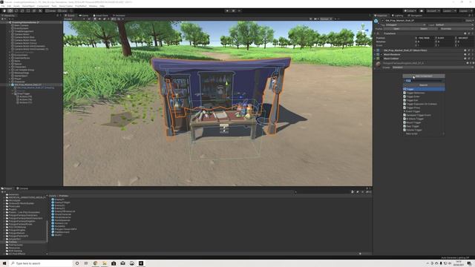Open the Lighting tab
Image resolution: width=475 pixels, height=267 pixels.
[x=398, y=16]
